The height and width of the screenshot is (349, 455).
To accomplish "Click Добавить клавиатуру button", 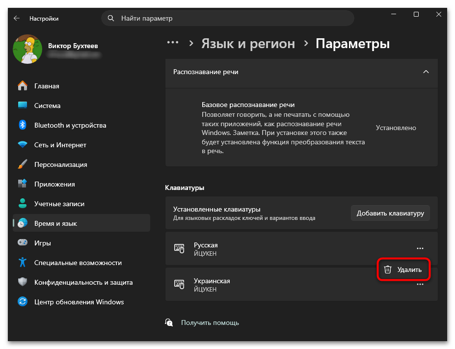I will 390,213.
